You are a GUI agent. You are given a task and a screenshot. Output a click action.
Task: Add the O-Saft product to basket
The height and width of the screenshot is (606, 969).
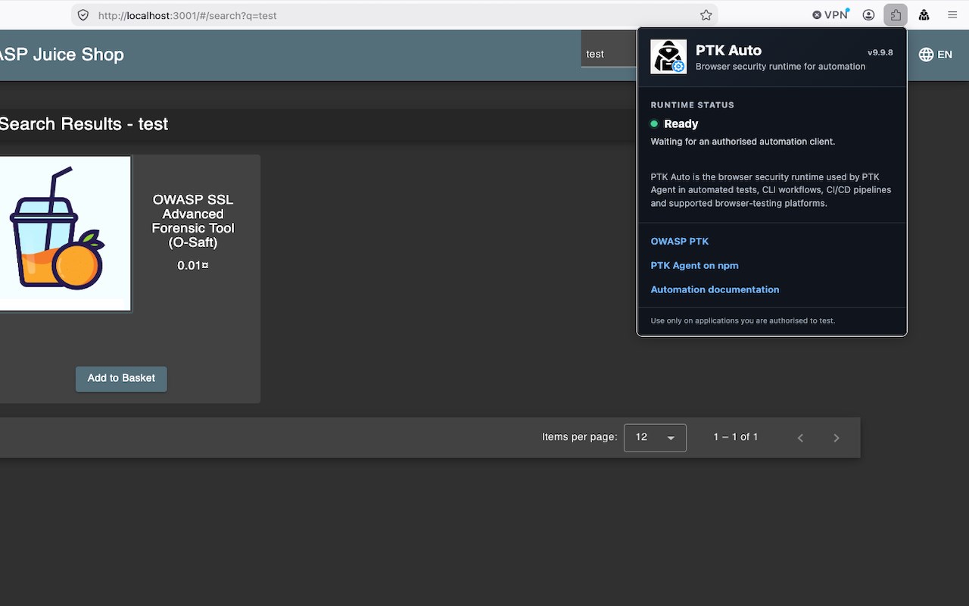click(121, 379)
